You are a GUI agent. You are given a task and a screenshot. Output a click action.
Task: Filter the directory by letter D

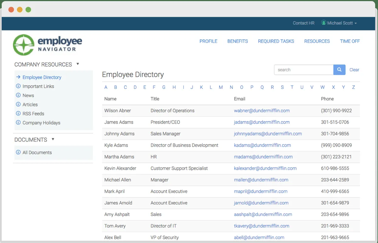[135, 87]
